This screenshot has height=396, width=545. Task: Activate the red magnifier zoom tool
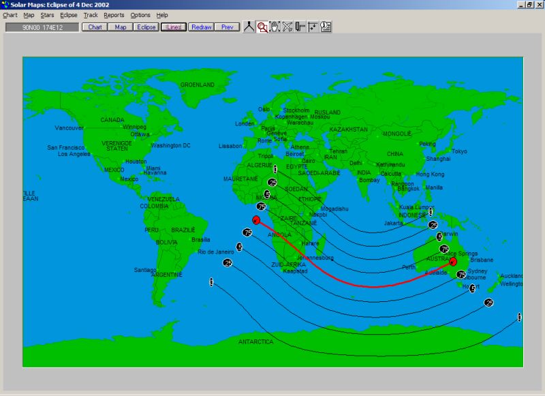(262, 27)
